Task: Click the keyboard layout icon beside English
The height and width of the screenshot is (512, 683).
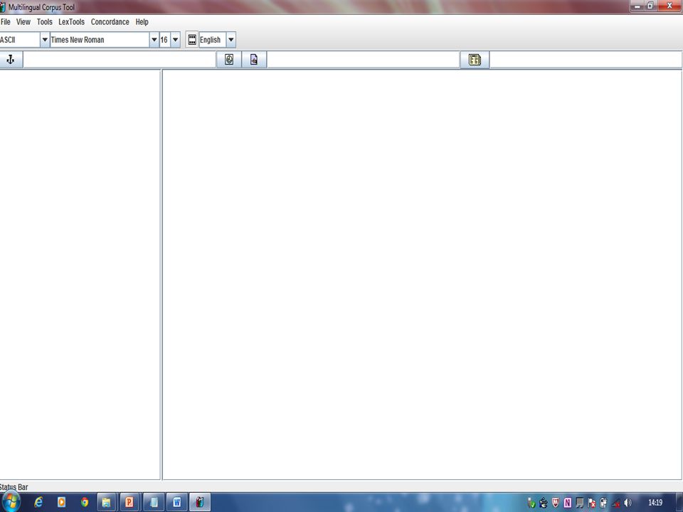Action: coord(192,40)
